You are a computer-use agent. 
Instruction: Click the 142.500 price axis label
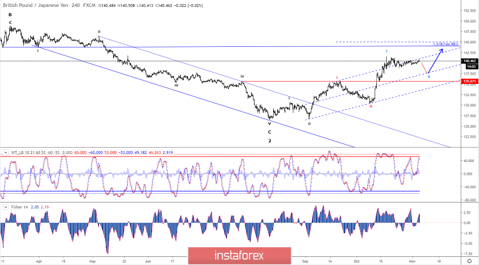point(470,53)
